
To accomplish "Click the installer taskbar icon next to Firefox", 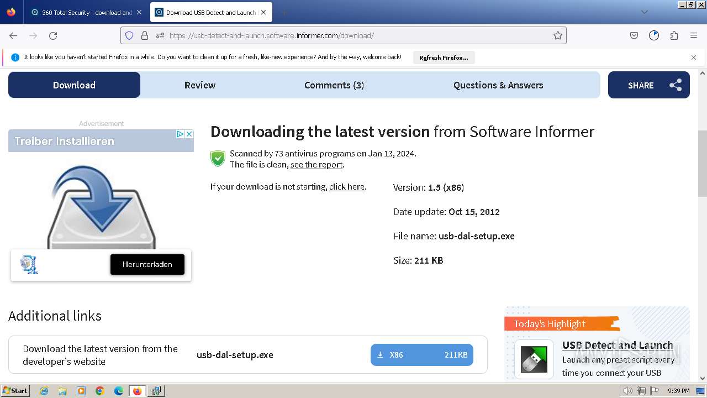I will [156, 391].
